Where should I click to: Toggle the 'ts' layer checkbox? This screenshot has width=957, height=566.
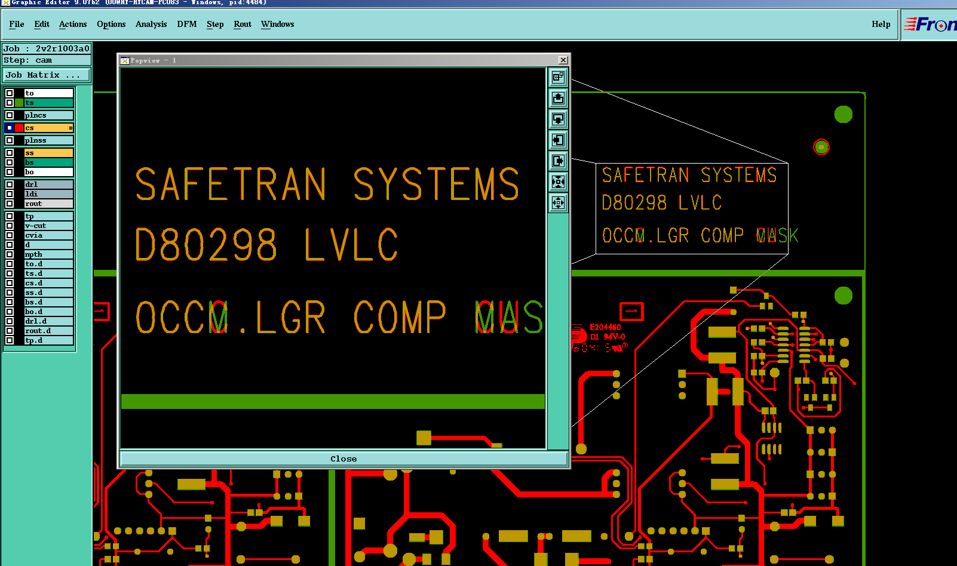(x=10, y=103)
